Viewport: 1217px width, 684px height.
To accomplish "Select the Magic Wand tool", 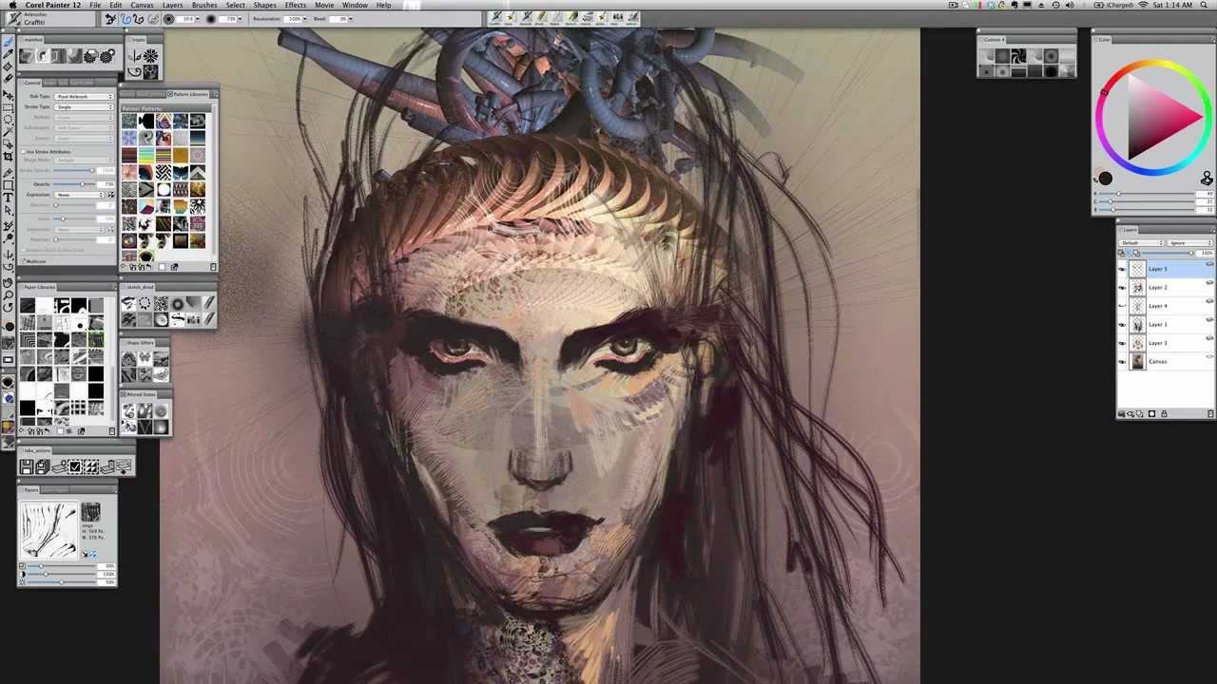I will click(9, 132).
